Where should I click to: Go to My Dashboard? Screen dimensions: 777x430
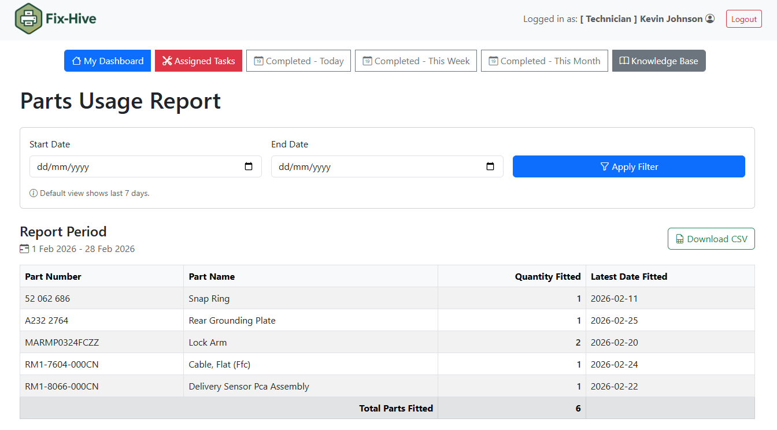click(108, 61)
